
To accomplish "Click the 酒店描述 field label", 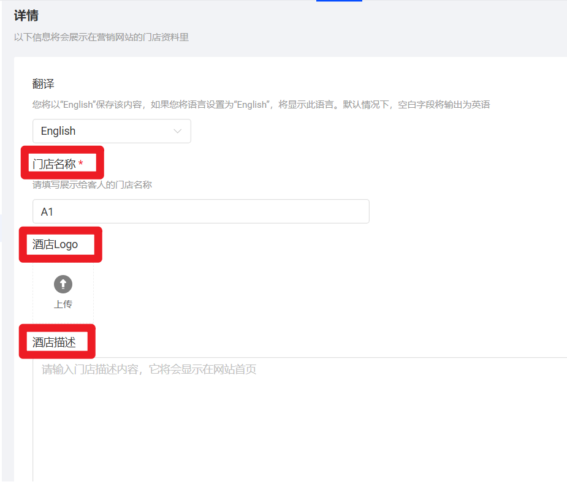I will point(54,342).
